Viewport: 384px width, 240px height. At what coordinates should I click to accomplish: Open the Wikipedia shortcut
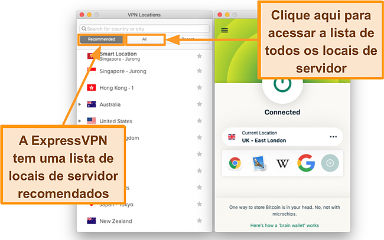tap(282, 163)
